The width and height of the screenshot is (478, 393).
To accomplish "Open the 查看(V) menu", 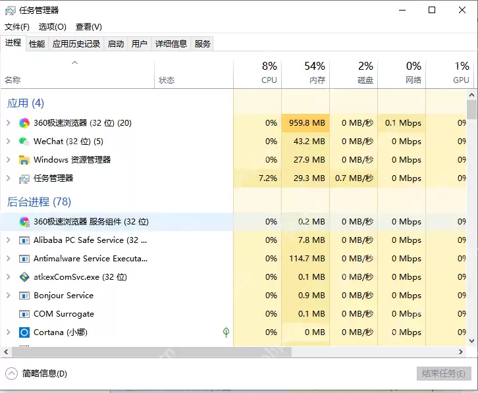I will 89,27.
